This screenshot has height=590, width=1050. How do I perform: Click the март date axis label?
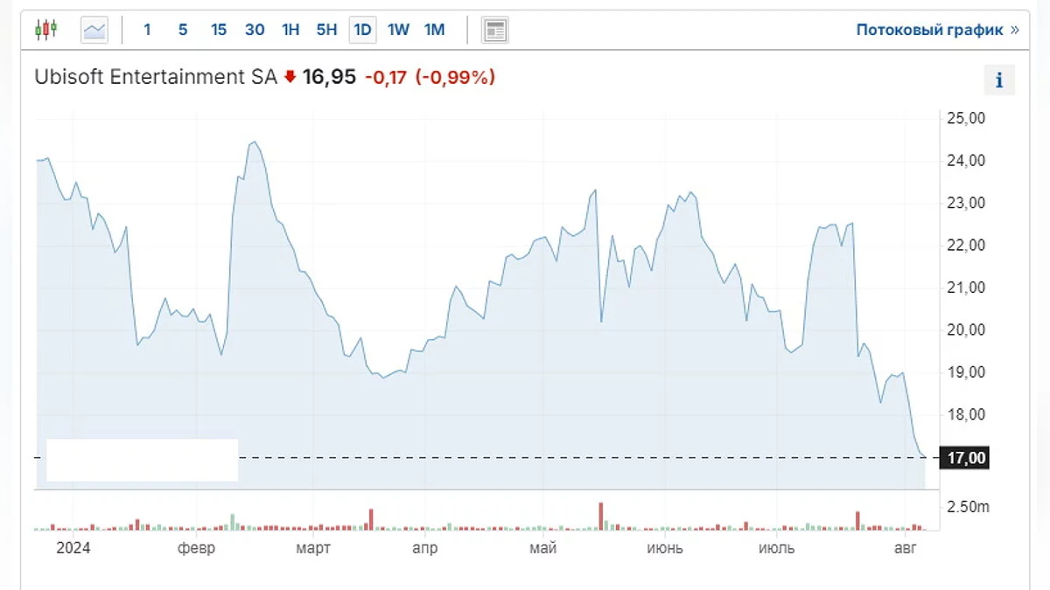(x=312, y=548)
